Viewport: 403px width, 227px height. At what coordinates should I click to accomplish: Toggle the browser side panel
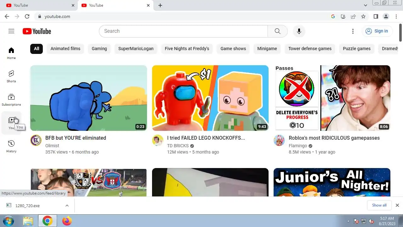click(376, 16)
